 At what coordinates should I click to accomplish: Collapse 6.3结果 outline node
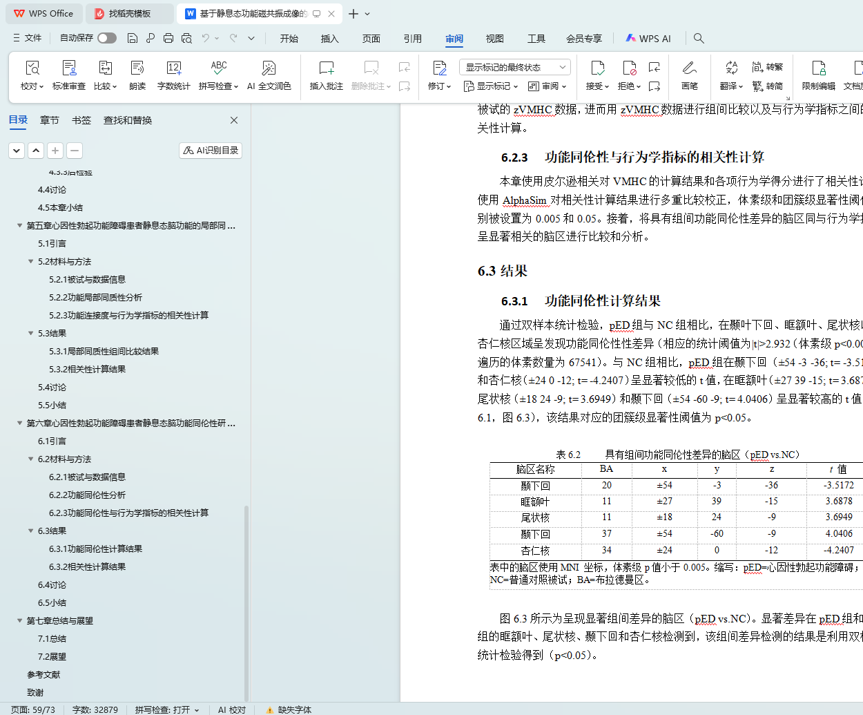pos(30,531)
